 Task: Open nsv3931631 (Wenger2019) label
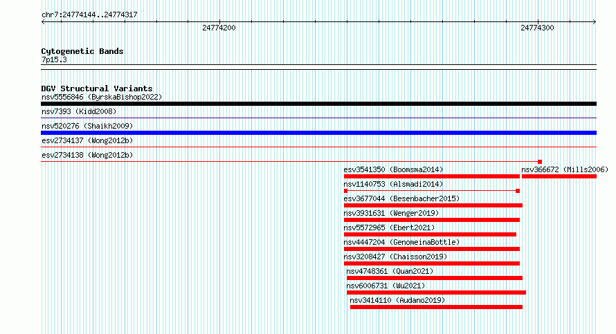[391, 213]
